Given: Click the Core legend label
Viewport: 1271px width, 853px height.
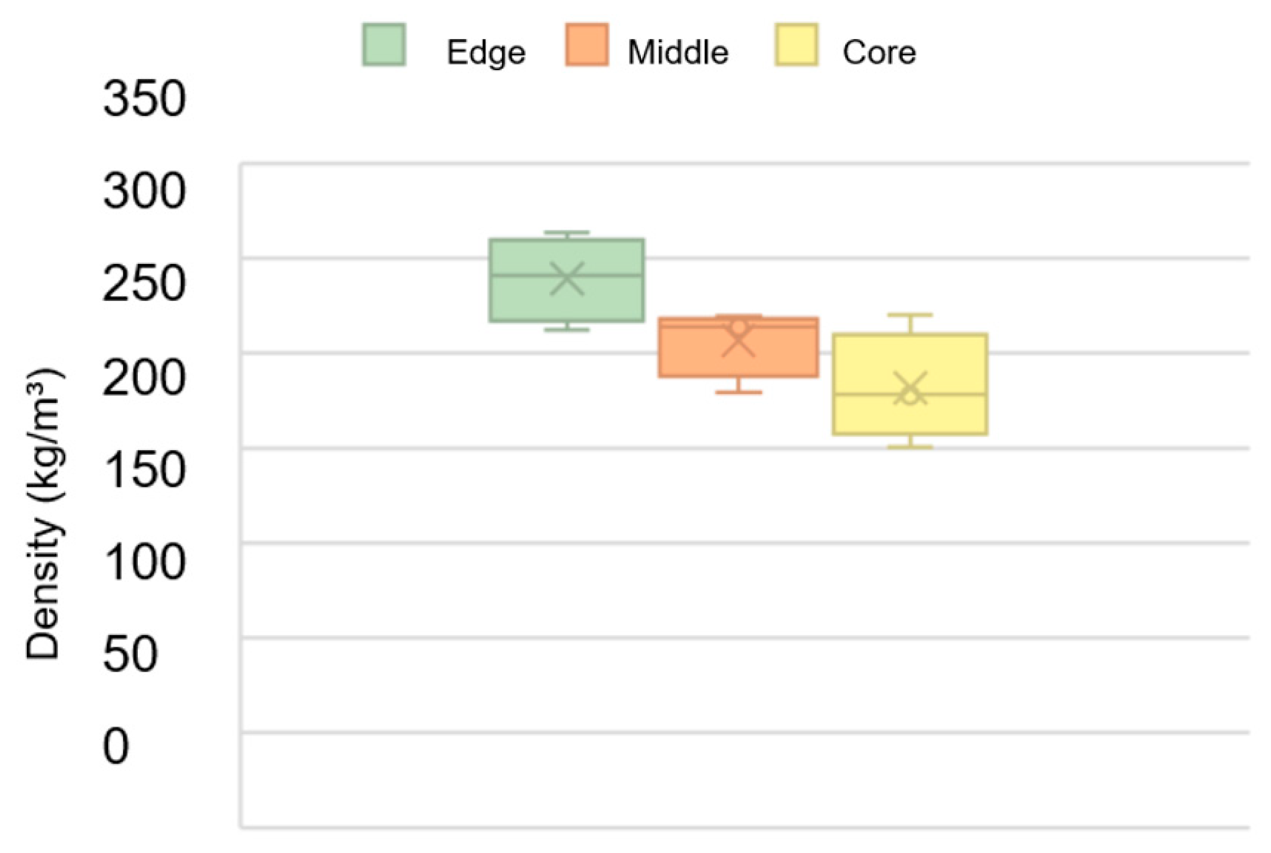Looking at the screenshot, I should coord(879,53).
